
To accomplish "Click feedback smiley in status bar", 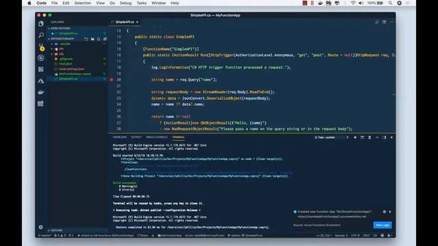I will pos(382,235).
